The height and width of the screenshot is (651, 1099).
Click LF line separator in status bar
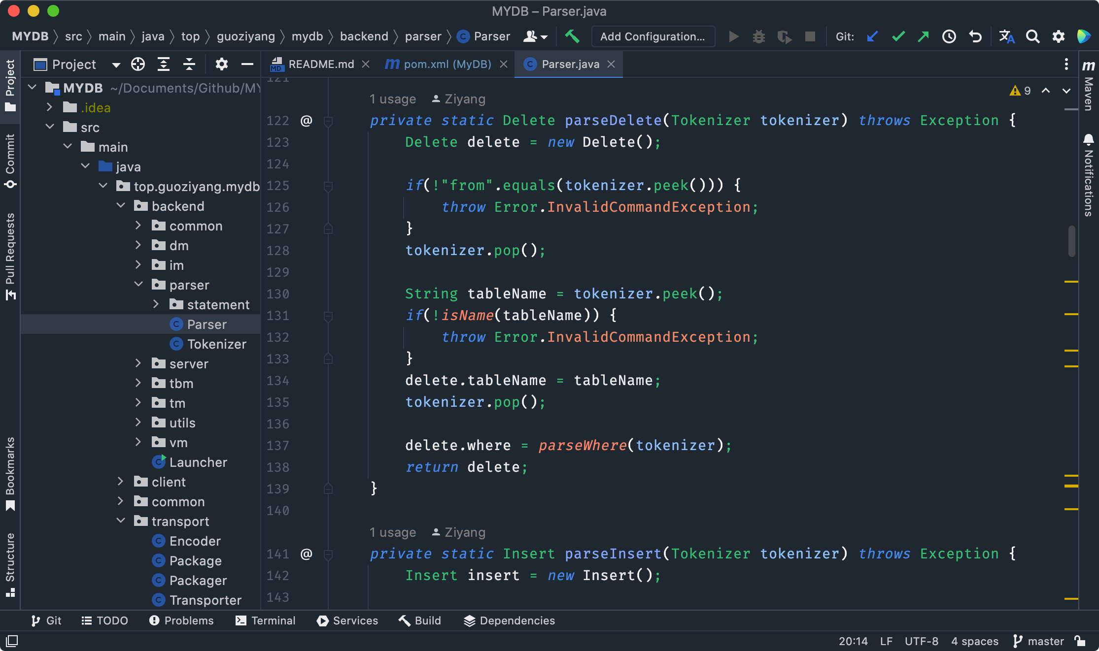point(886,641)
